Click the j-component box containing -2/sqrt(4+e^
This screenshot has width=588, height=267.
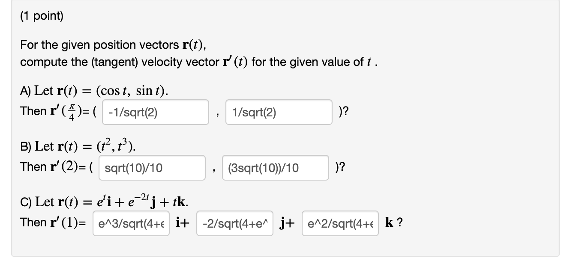(234, 223)
